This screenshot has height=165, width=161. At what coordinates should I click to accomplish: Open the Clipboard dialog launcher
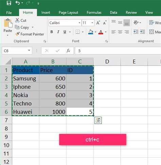click(x=45, y=41)
